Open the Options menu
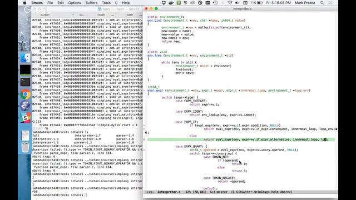Screen dimensions: 356x200 (x=75, y=3)
